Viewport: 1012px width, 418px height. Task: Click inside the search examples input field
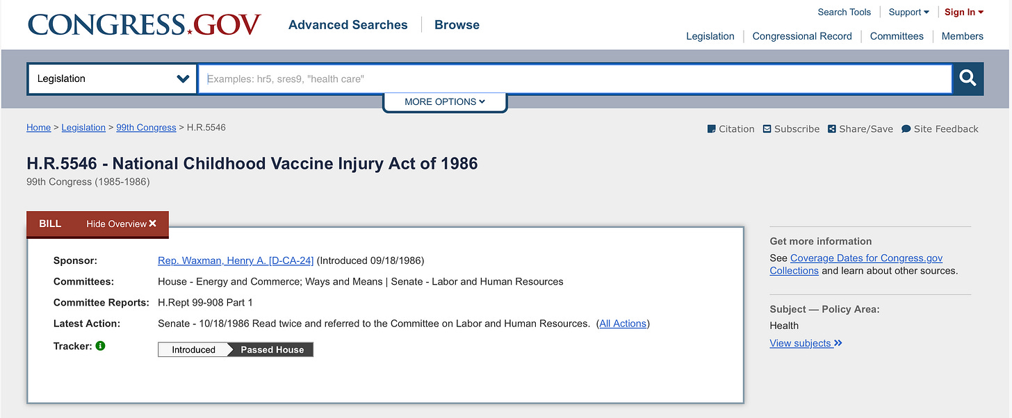[575, 78]
